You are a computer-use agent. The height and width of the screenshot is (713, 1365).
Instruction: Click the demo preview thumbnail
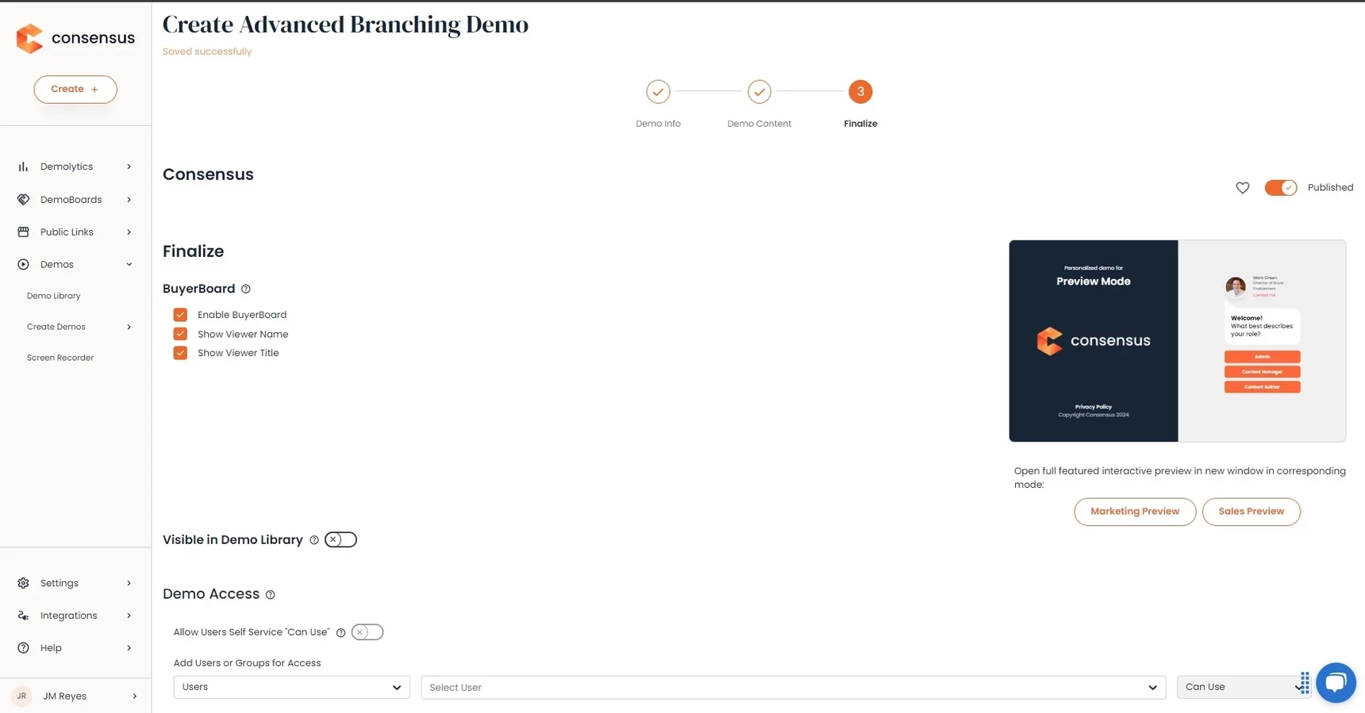1178,341
